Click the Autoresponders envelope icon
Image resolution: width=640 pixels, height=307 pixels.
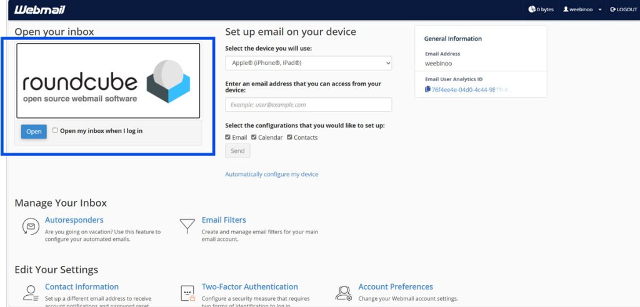(x=31, y=226)
